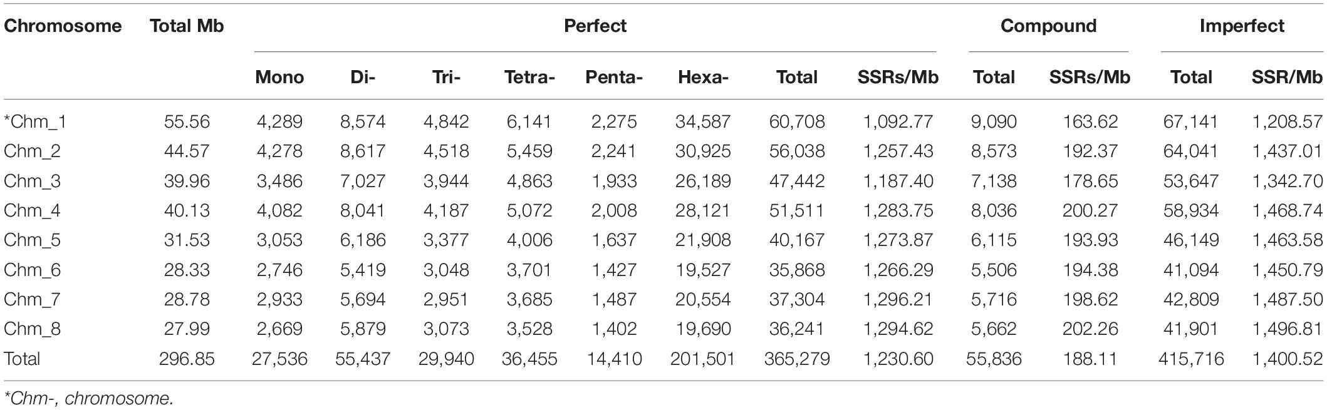Click the Chm_8 row label
The height and width of the screenshot is (410, 1327).
[32, 329]
